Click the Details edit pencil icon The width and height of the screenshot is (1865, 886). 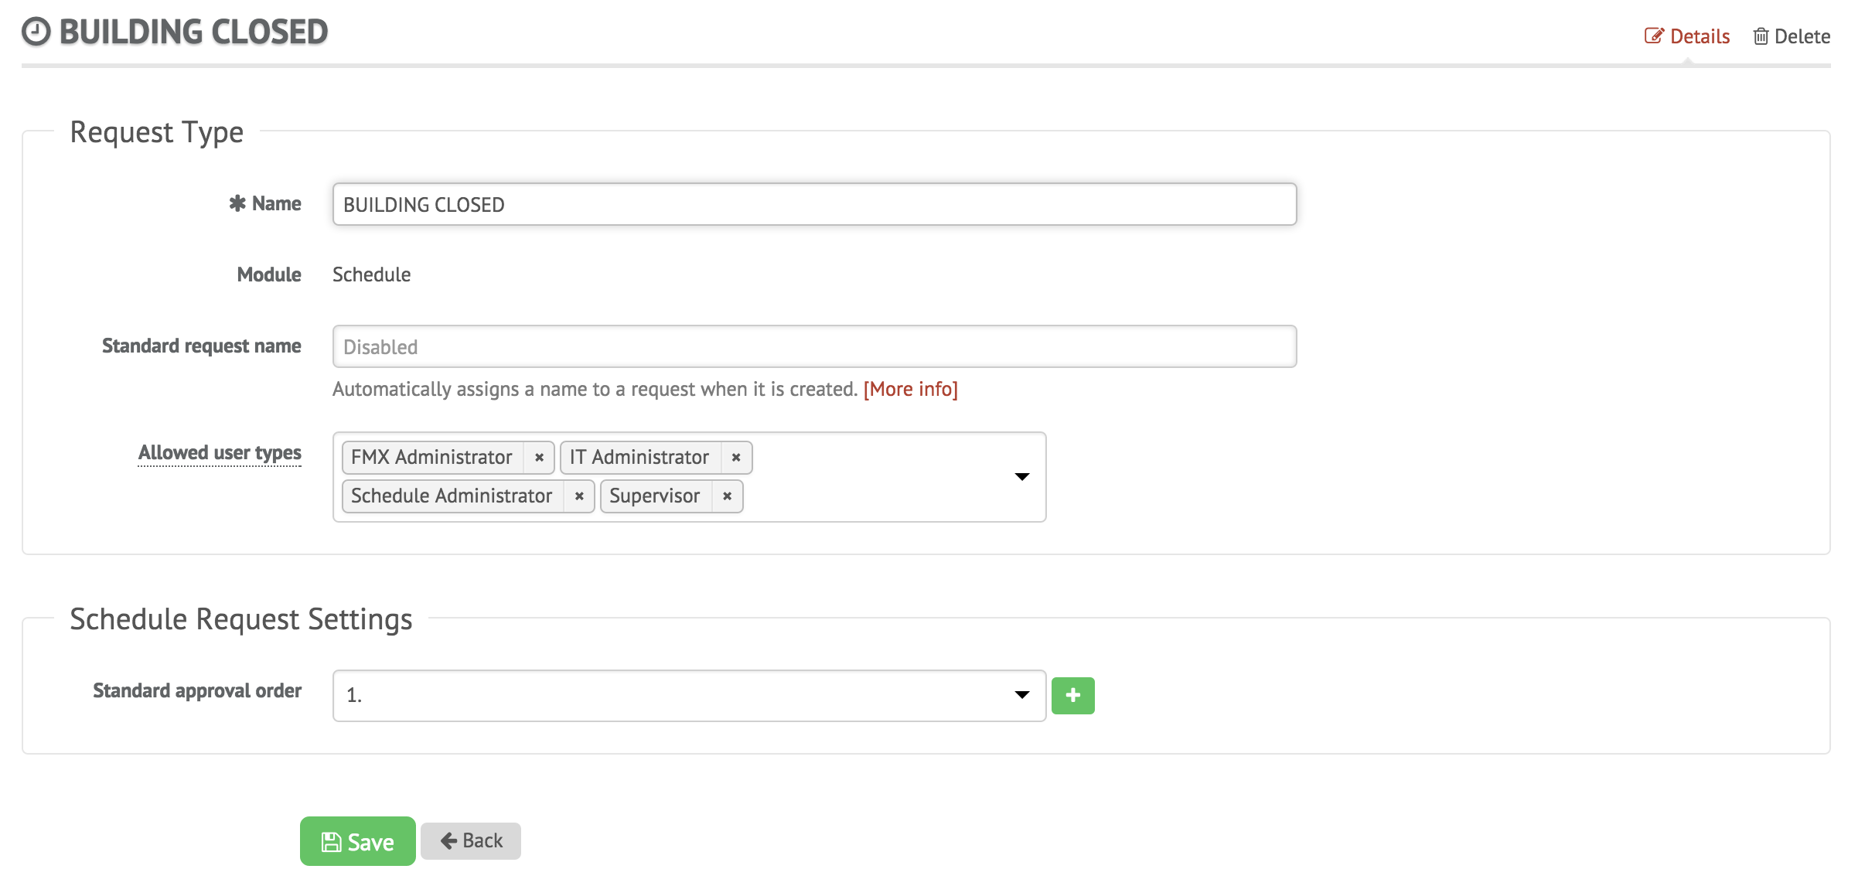(x=1653, y=36)
